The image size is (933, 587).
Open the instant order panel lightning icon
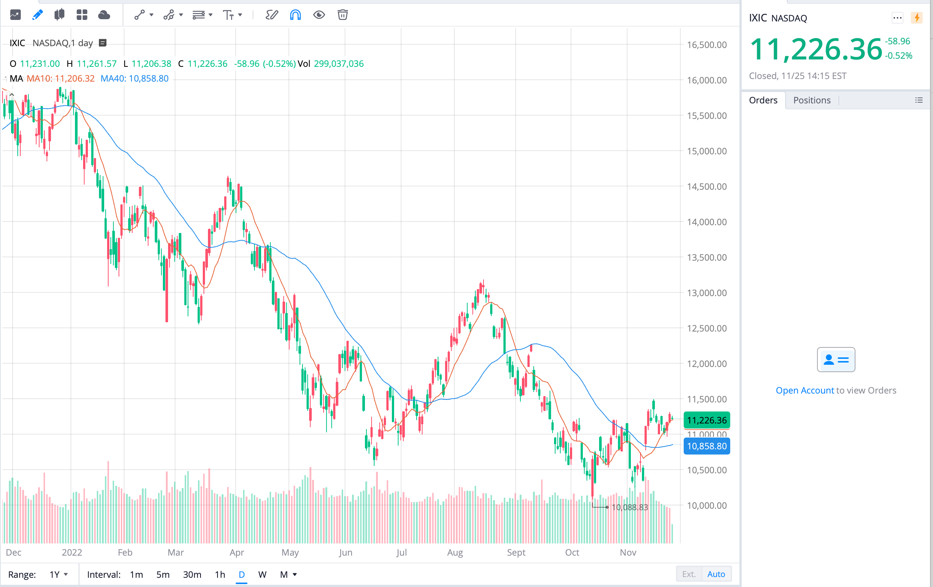click(x=917, y=18)
